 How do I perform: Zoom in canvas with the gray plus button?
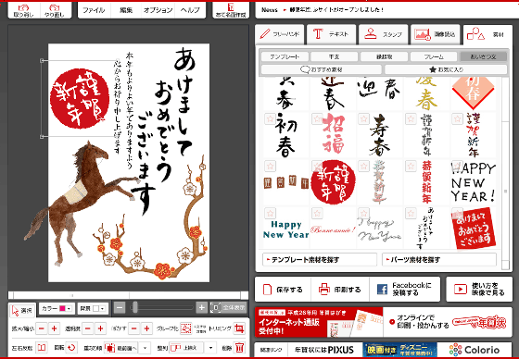tap(201, 308)
